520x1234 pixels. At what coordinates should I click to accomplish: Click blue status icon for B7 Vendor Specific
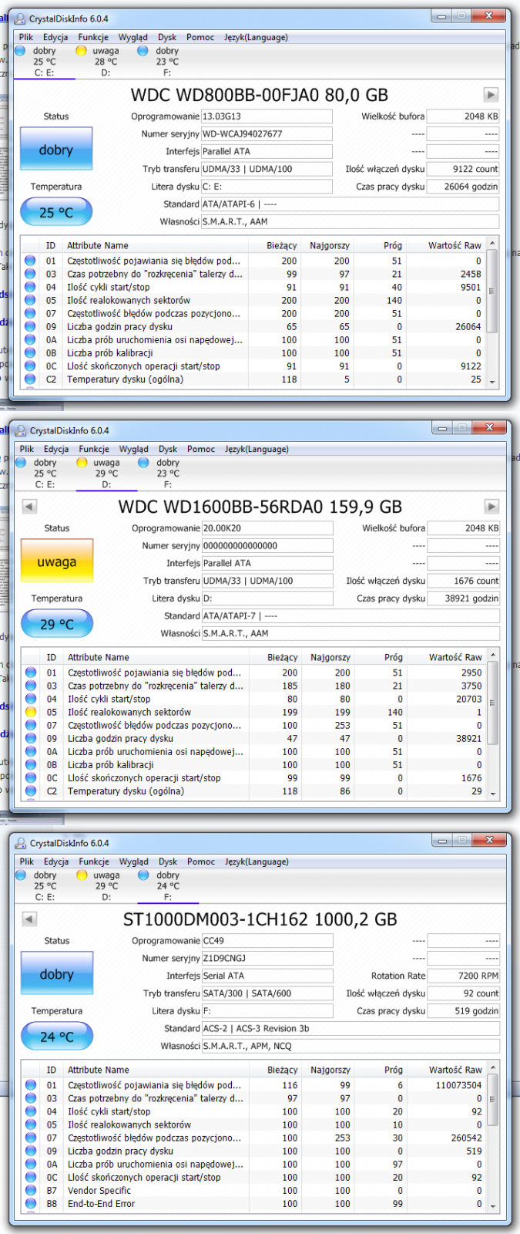click(31, 1191)
